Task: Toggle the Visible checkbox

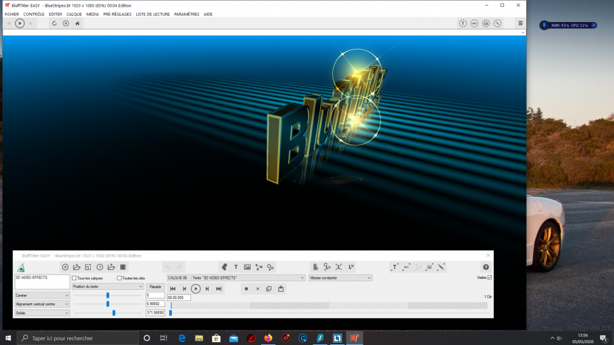Action: pyautogui.click(x=489, y=278)
